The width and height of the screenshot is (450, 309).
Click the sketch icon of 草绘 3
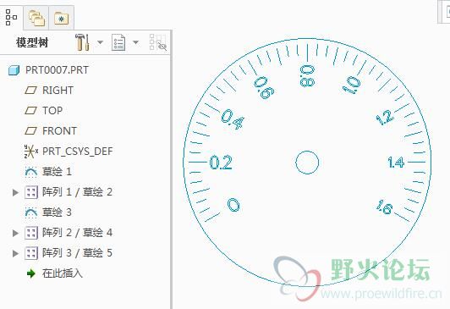coord(31,212)
